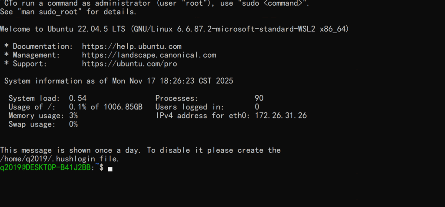Click the Documentation label
Image resolution: width=445 pixels, height=207 pixels.
(43, 46)
